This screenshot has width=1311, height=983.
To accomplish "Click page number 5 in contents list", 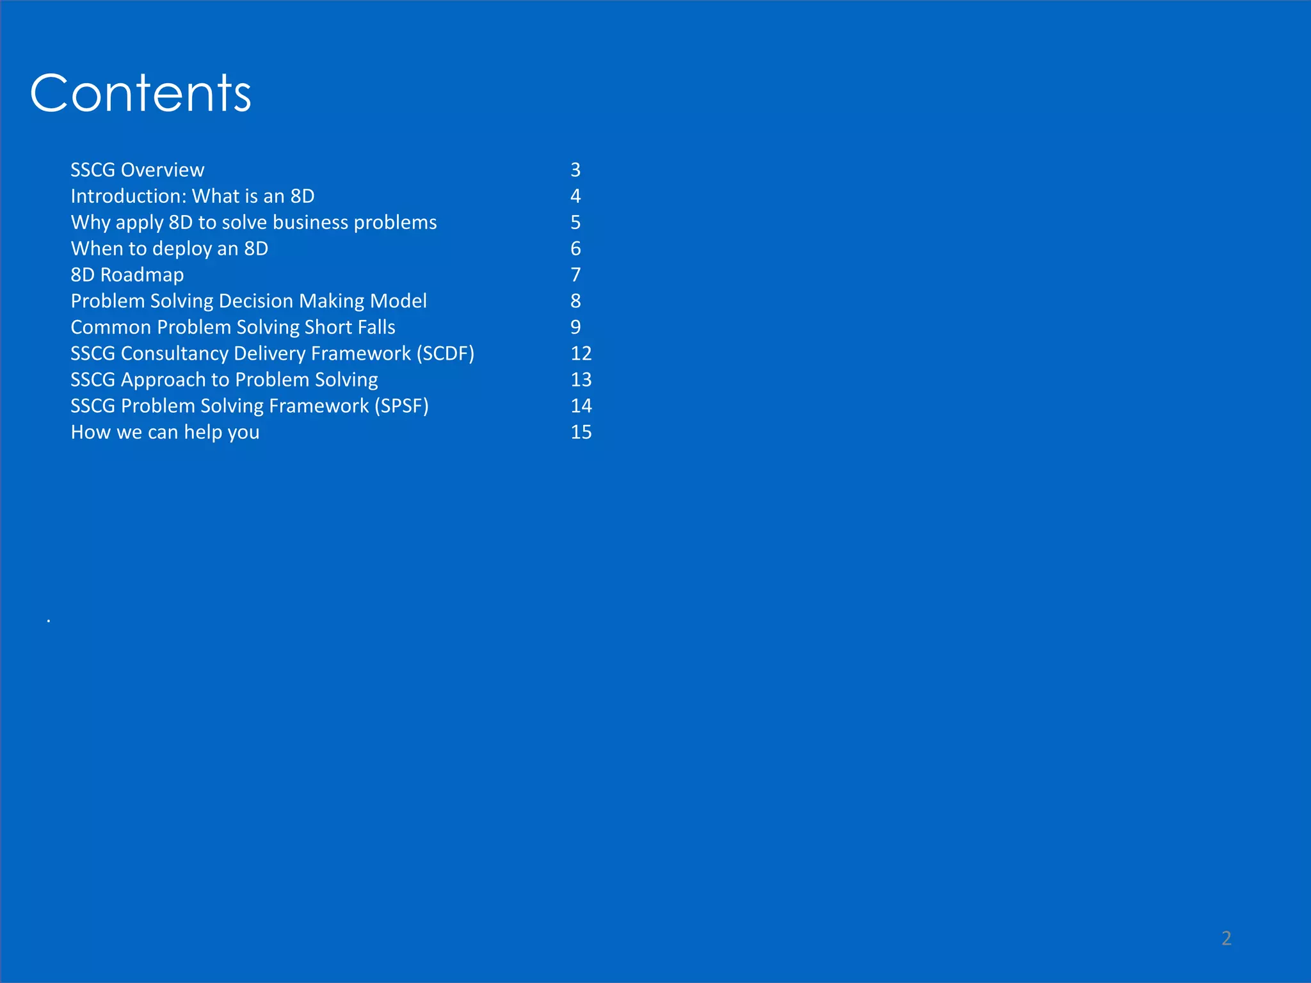I will 575,222.
